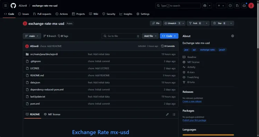Screen dimensions: 259x137
Task: Open the repository Settings tab
Action: click(143, 14)
